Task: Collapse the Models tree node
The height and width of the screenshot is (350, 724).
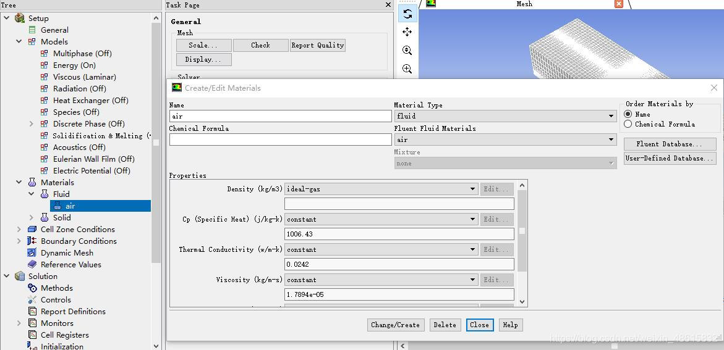Action: coord(19,42)
